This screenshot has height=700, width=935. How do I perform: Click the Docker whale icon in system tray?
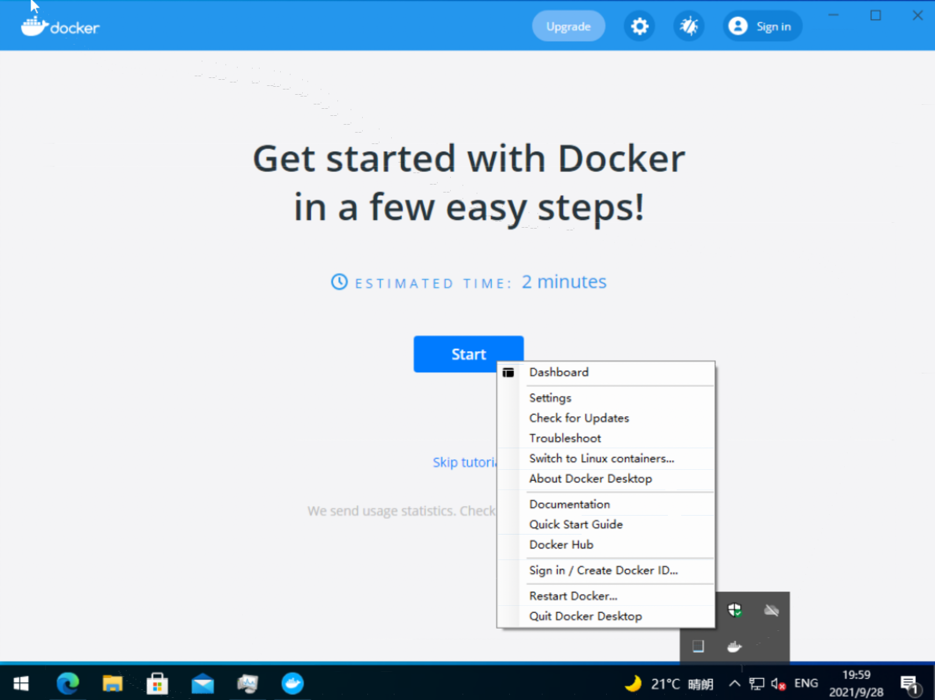(734, 646)
